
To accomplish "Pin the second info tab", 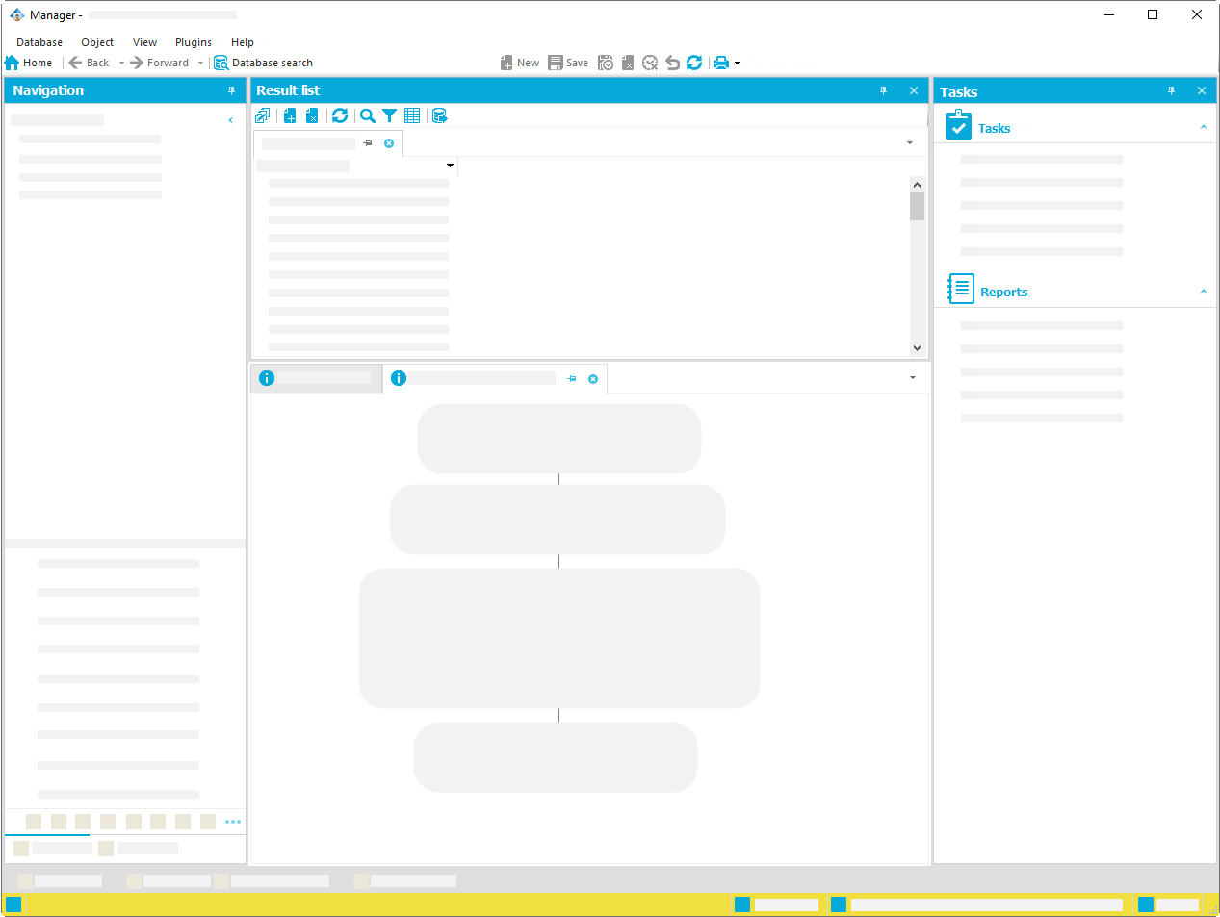I will tap(572, 379).
